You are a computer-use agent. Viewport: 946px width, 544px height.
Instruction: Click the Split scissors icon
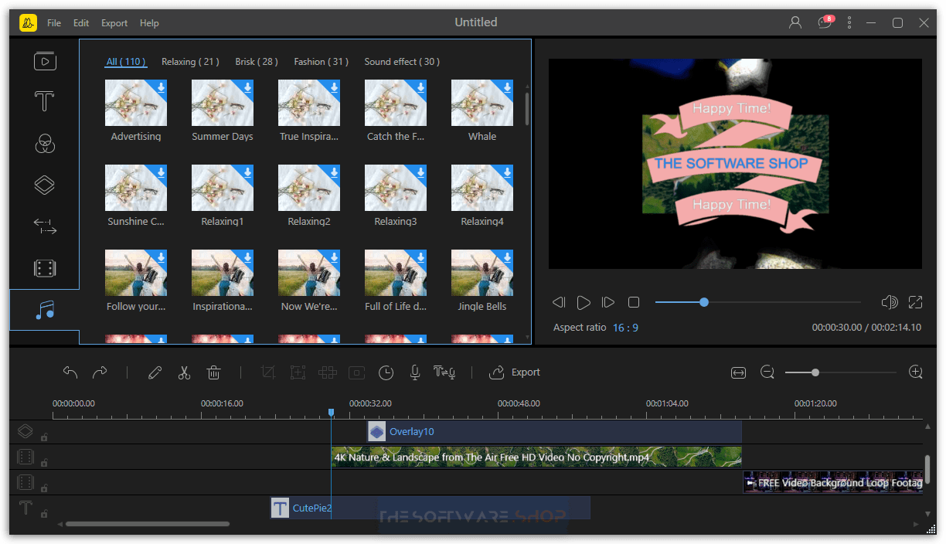pyautogui.click(x=184, y=372)
